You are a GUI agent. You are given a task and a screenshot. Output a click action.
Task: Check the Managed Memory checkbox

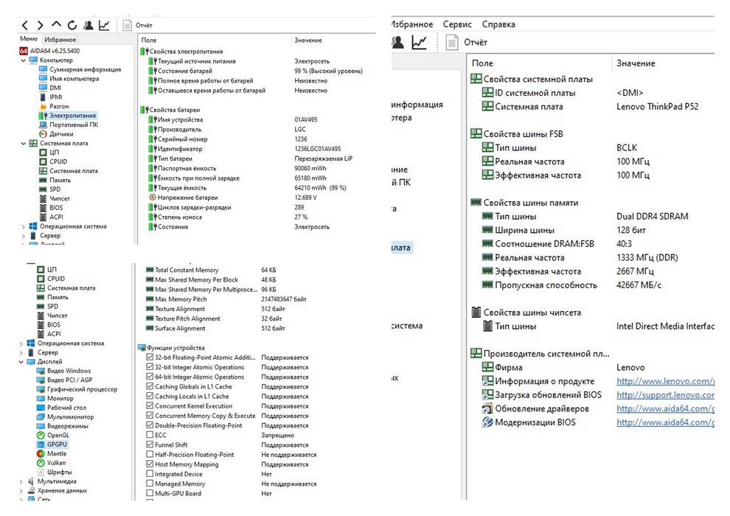(150, 484)
